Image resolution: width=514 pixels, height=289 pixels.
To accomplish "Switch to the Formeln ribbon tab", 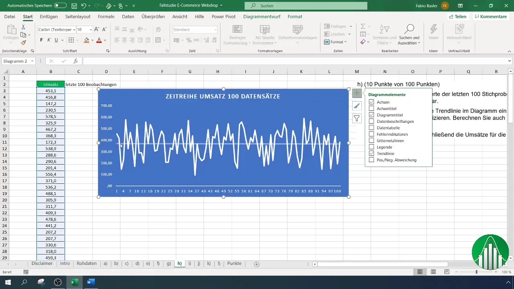I will (x=106, y=16).
